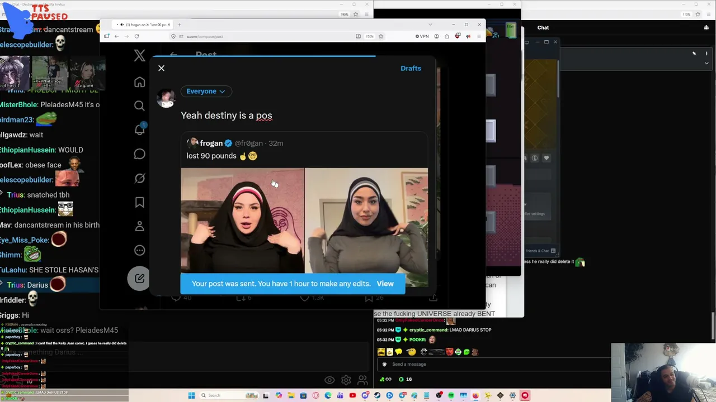716x402 pixels.
Task: Click the eye visibility icon below chat
Action: [x=329, y=380]
